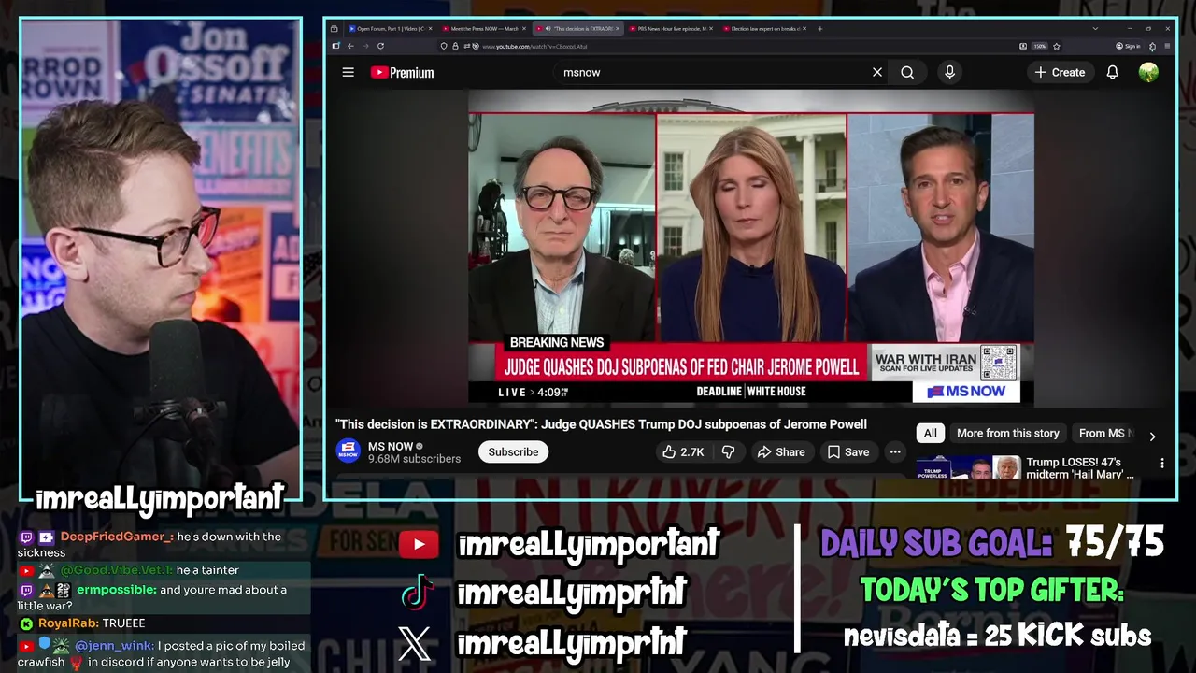Start voice search with microphone icon
1196x673 pixels.
click(949, 72)
